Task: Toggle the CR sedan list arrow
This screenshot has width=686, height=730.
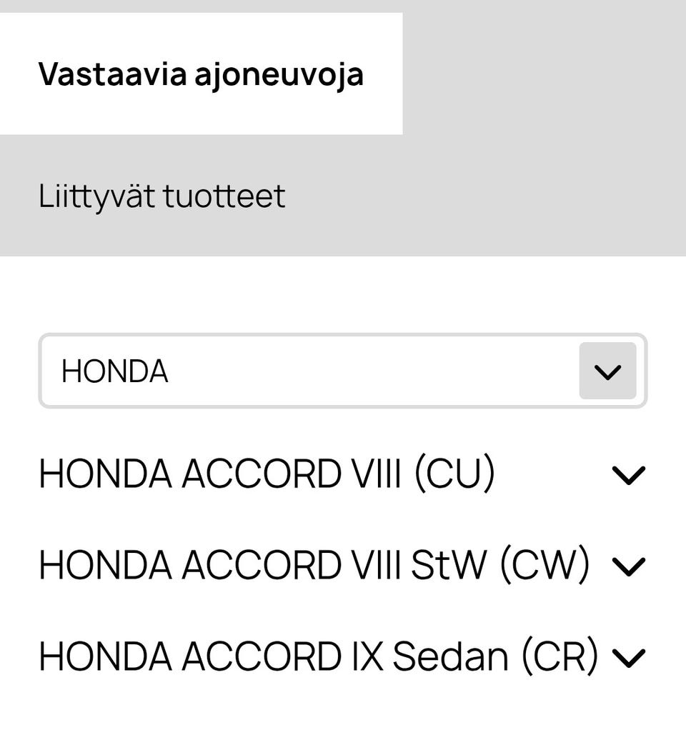Action: (629, 658)
